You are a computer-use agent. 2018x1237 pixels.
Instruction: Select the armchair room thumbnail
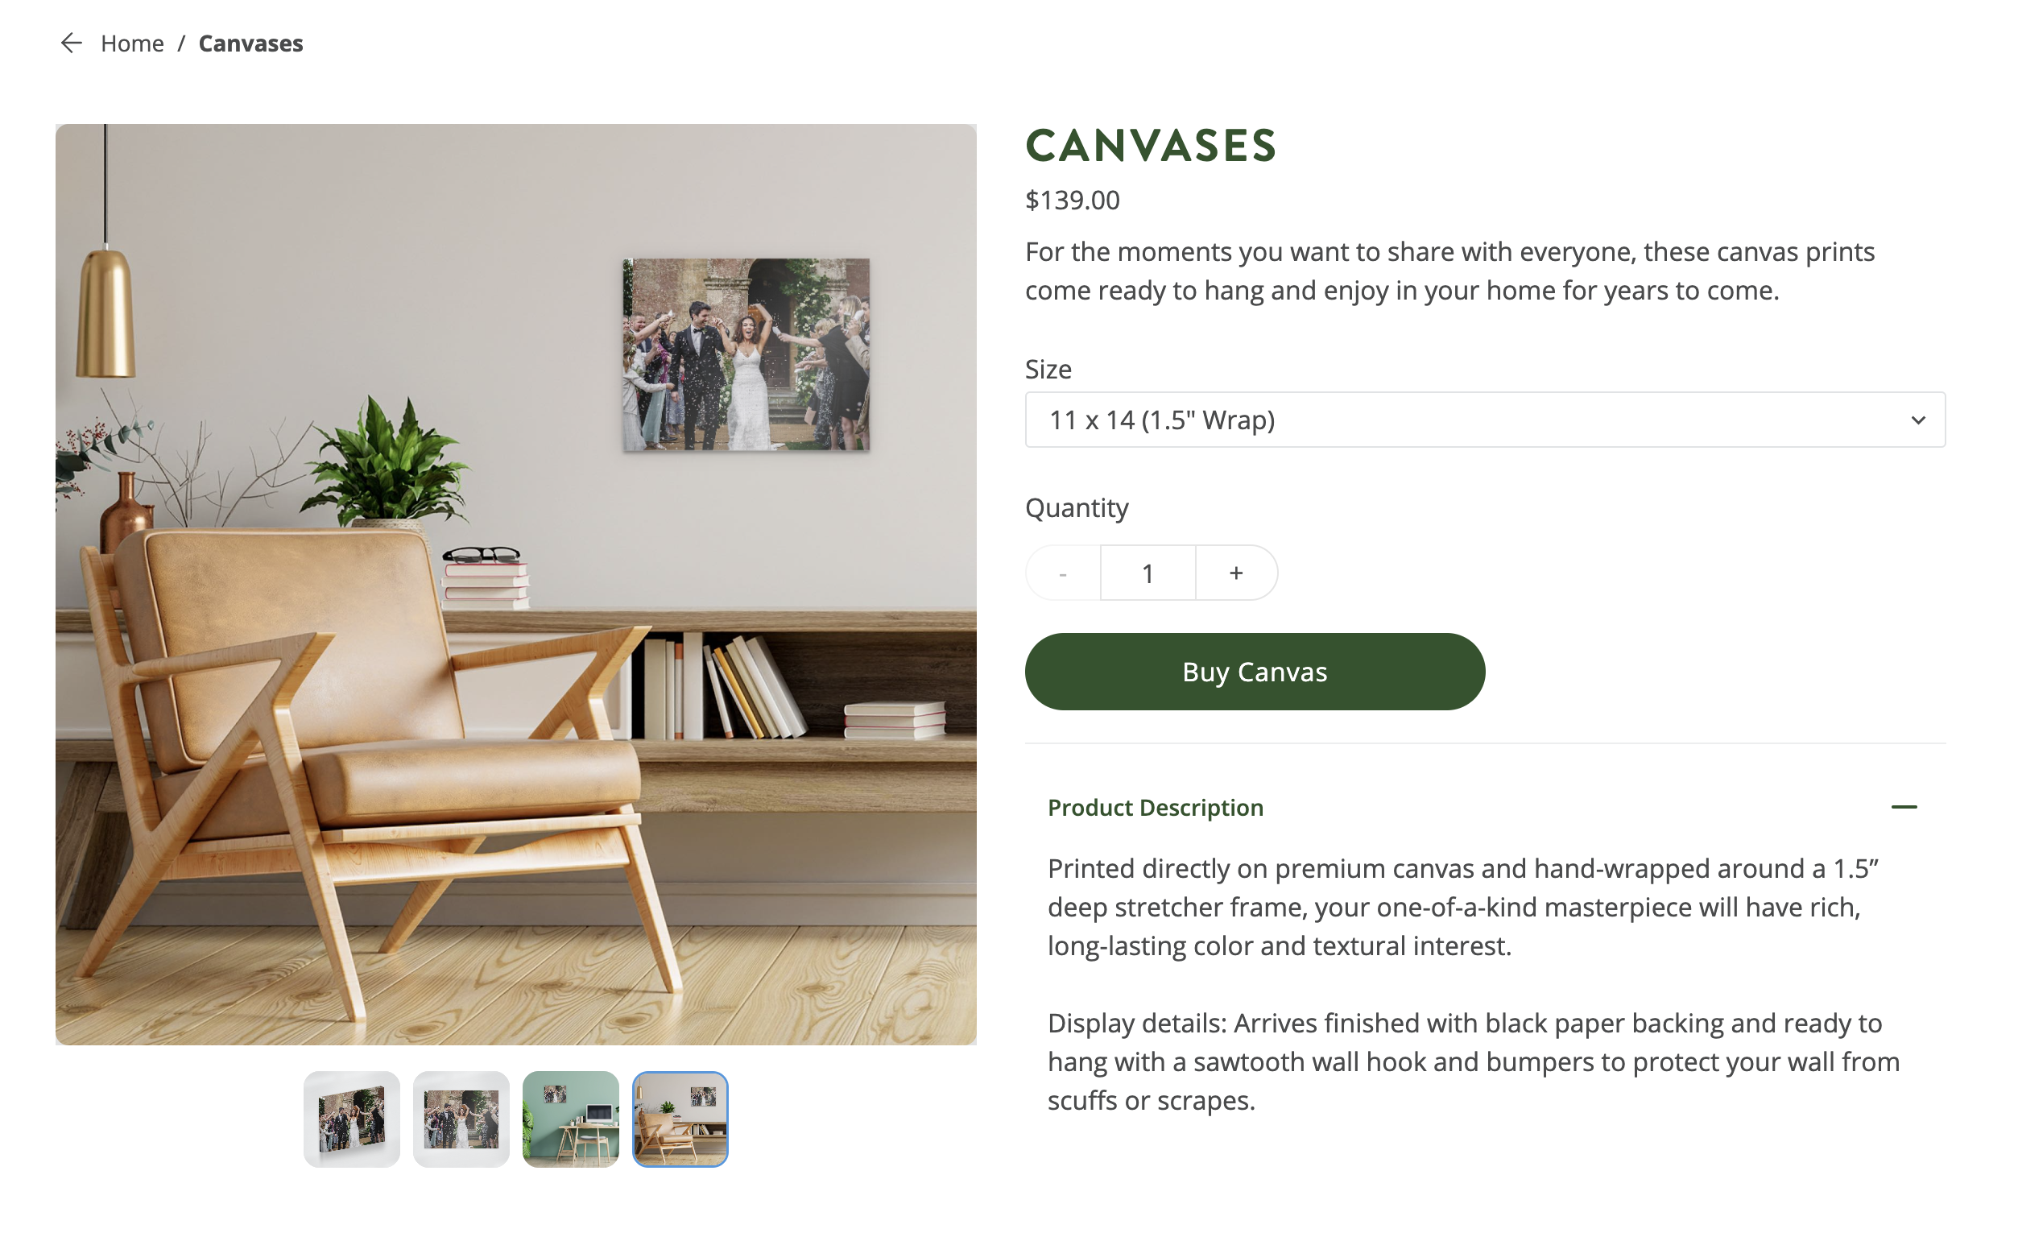(680, 1119)
